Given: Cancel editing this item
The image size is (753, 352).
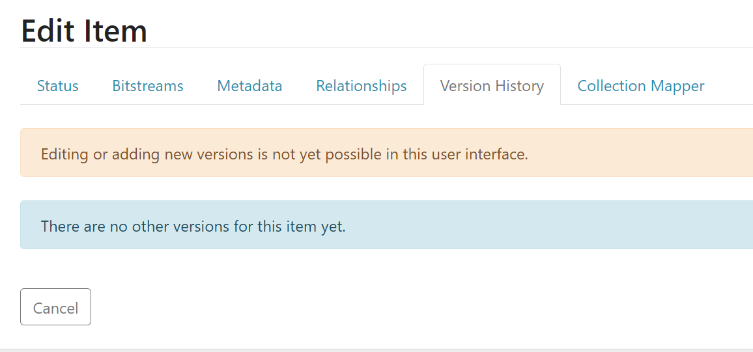Looking at the screenshot, I should click(x=55, y=307).
